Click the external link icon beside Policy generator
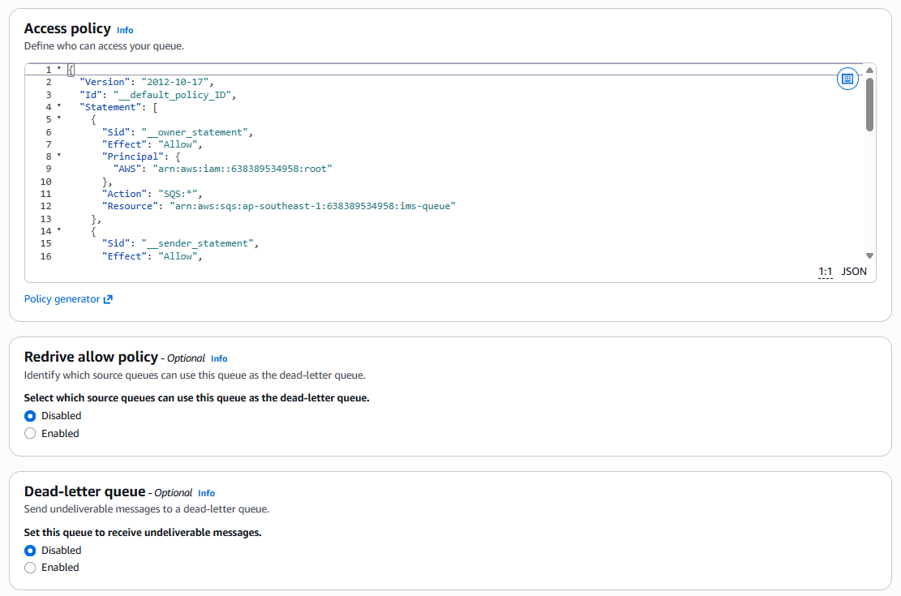 pos(108,299)
